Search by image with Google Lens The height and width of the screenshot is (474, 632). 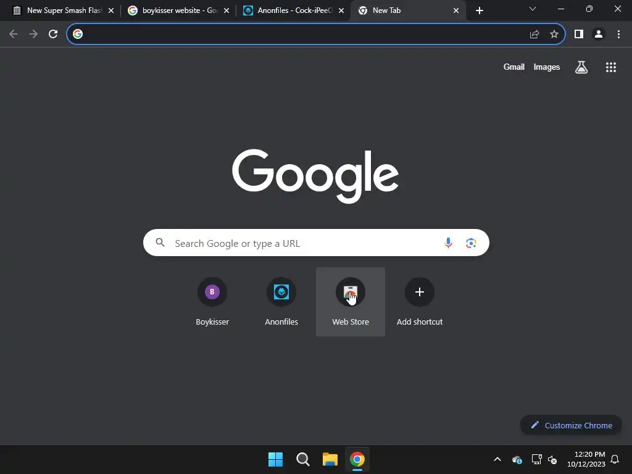pyautogui.click(x=471, y=243)
